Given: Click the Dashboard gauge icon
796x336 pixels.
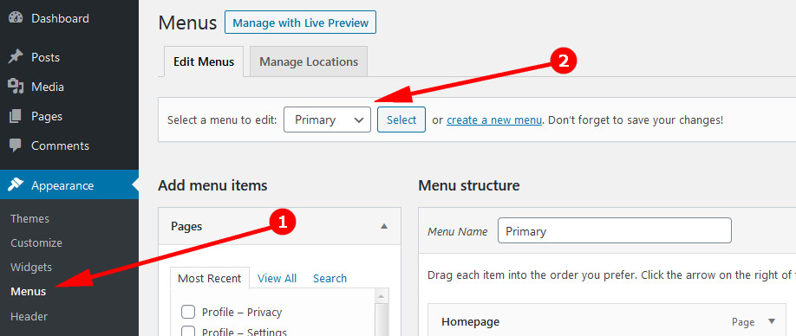Looking at the screenshot, I should click(16, 17).
